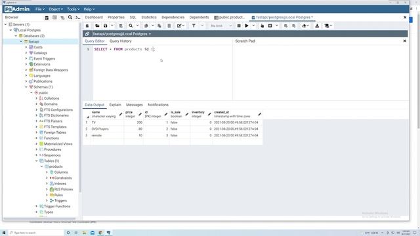Click Search Objects magnifier in Browser header
This screenshot has height=236, width=420.
(70, 18)
